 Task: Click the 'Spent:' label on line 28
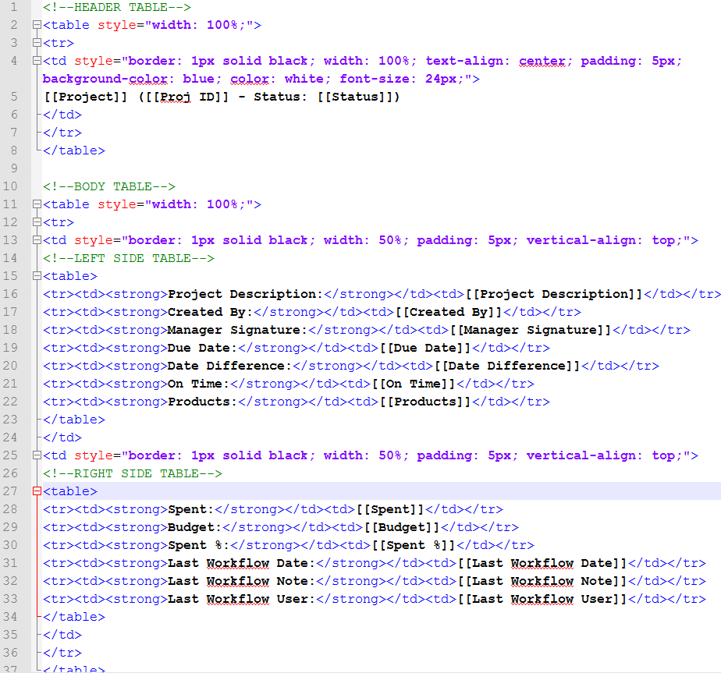pos(191,509)
